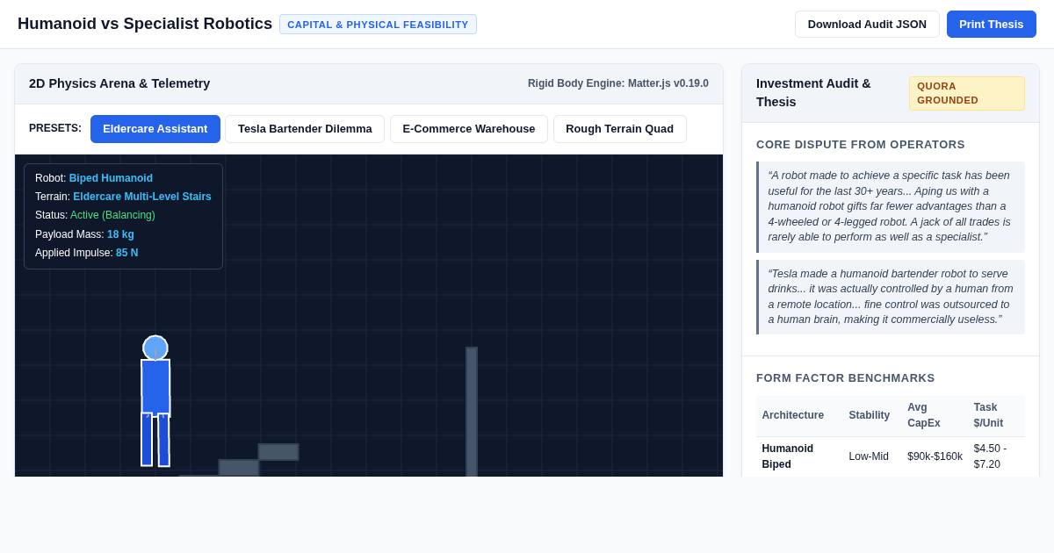Click the 18 kg payload mass value
The height and width of the screenshot is (553, 1054).
pyautogui.click(x=120, y=234)
